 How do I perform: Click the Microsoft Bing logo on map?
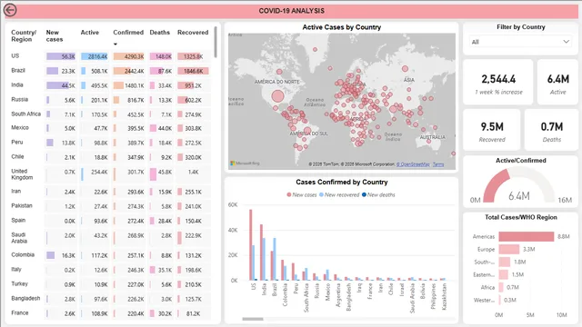click(x=245, y=163)
